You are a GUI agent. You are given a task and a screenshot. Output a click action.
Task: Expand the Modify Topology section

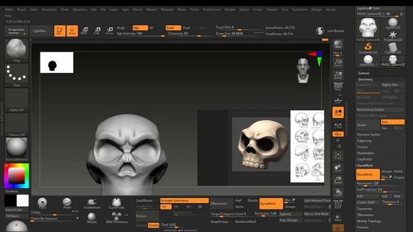click(369, 221)
